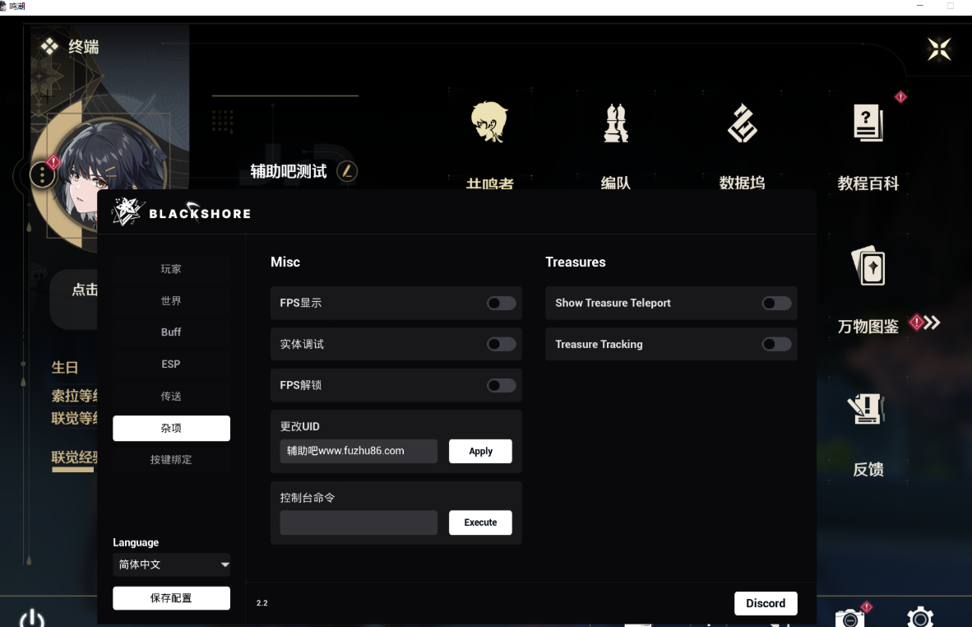Click the camera photo mode icon
This screenshot has height=627, width=972.
point(850,617)
